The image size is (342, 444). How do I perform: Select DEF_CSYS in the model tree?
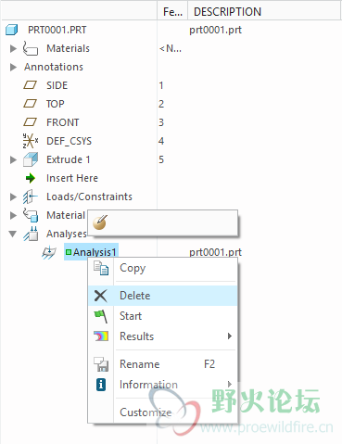click(70, 141)
